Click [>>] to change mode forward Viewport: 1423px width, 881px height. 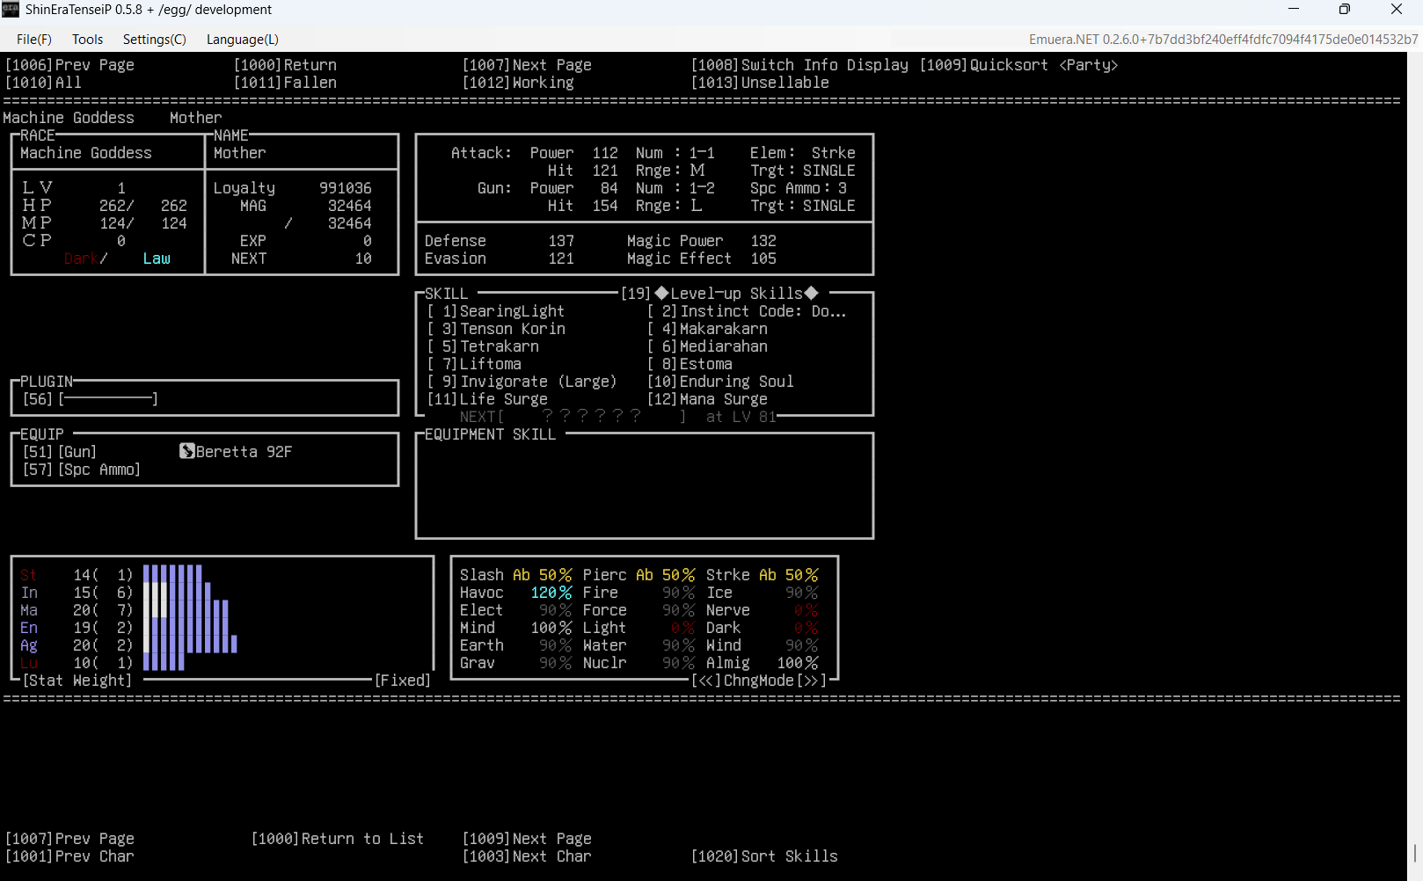pos(812,681)
